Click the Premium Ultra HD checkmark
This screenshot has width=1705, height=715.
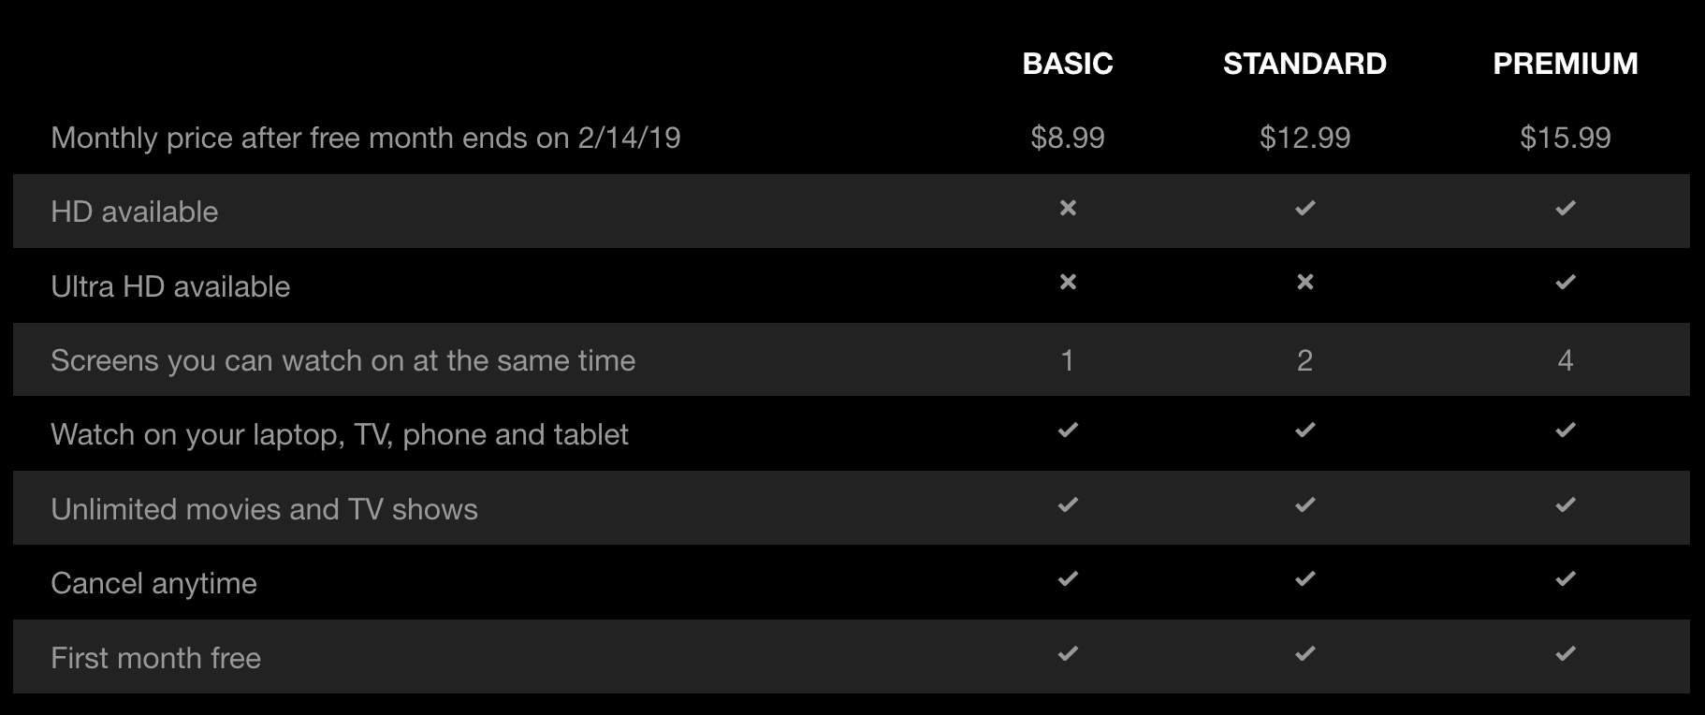tap(1565, 282)
